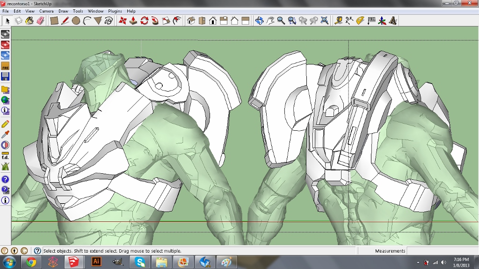Activate the Rotate tool
This screenshot has width=479, height=269.
(144, 21)
